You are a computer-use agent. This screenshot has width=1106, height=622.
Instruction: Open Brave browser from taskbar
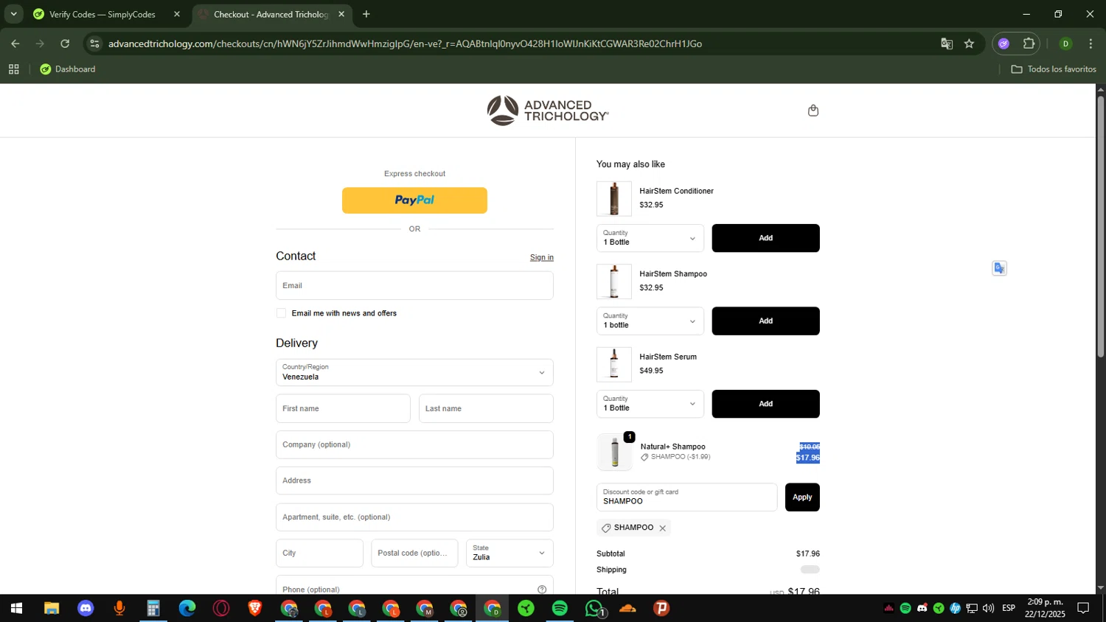click(255, 608)
